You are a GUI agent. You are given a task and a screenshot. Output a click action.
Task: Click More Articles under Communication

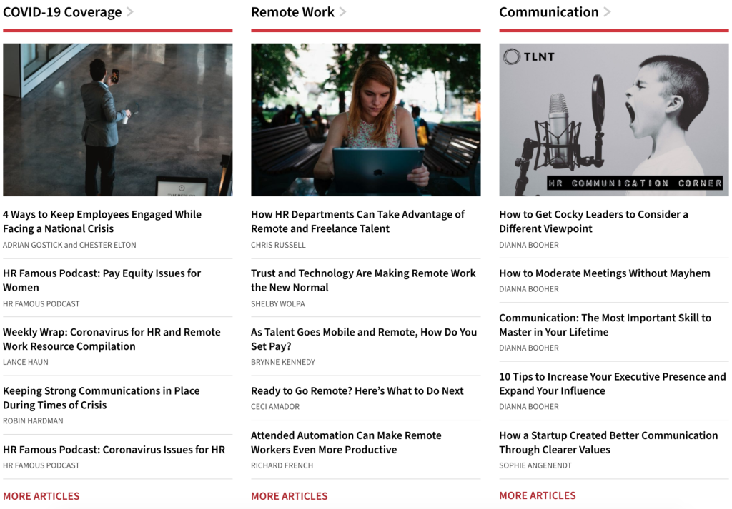538,495
